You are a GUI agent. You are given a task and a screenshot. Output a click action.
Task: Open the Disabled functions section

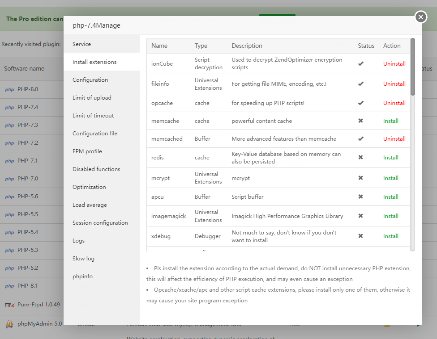click(96, 169)
